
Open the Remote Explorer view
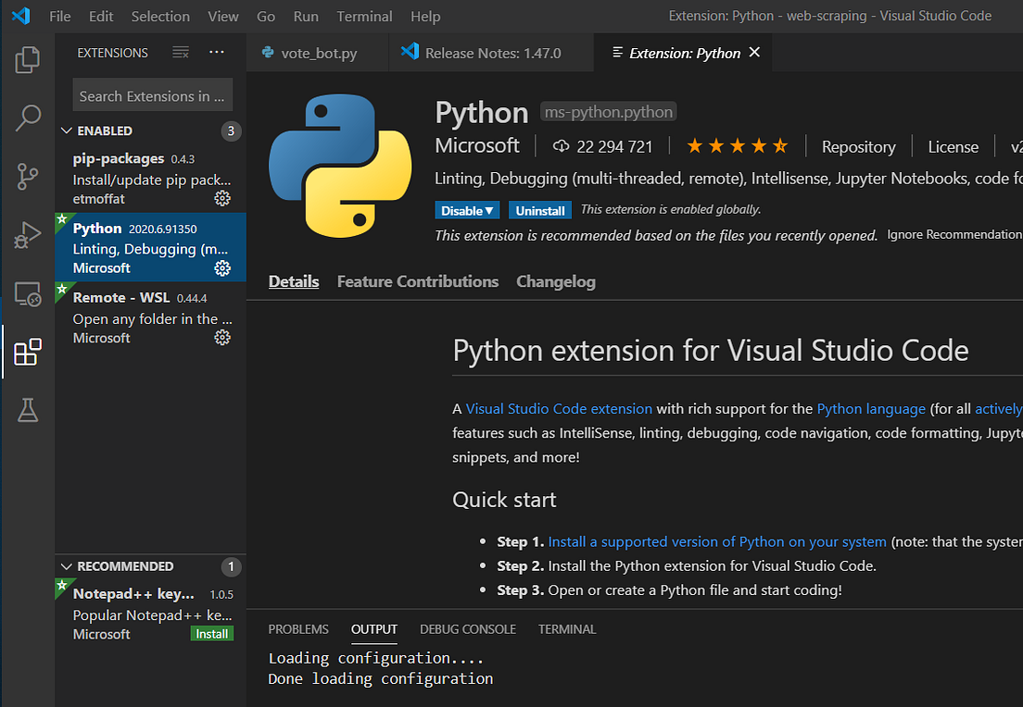tap(28, 294)
